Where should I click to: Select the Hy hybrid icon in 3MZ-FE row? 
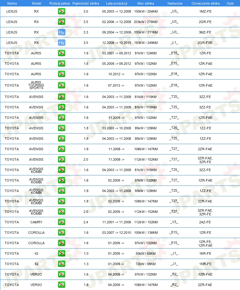[x=61, y=32]
